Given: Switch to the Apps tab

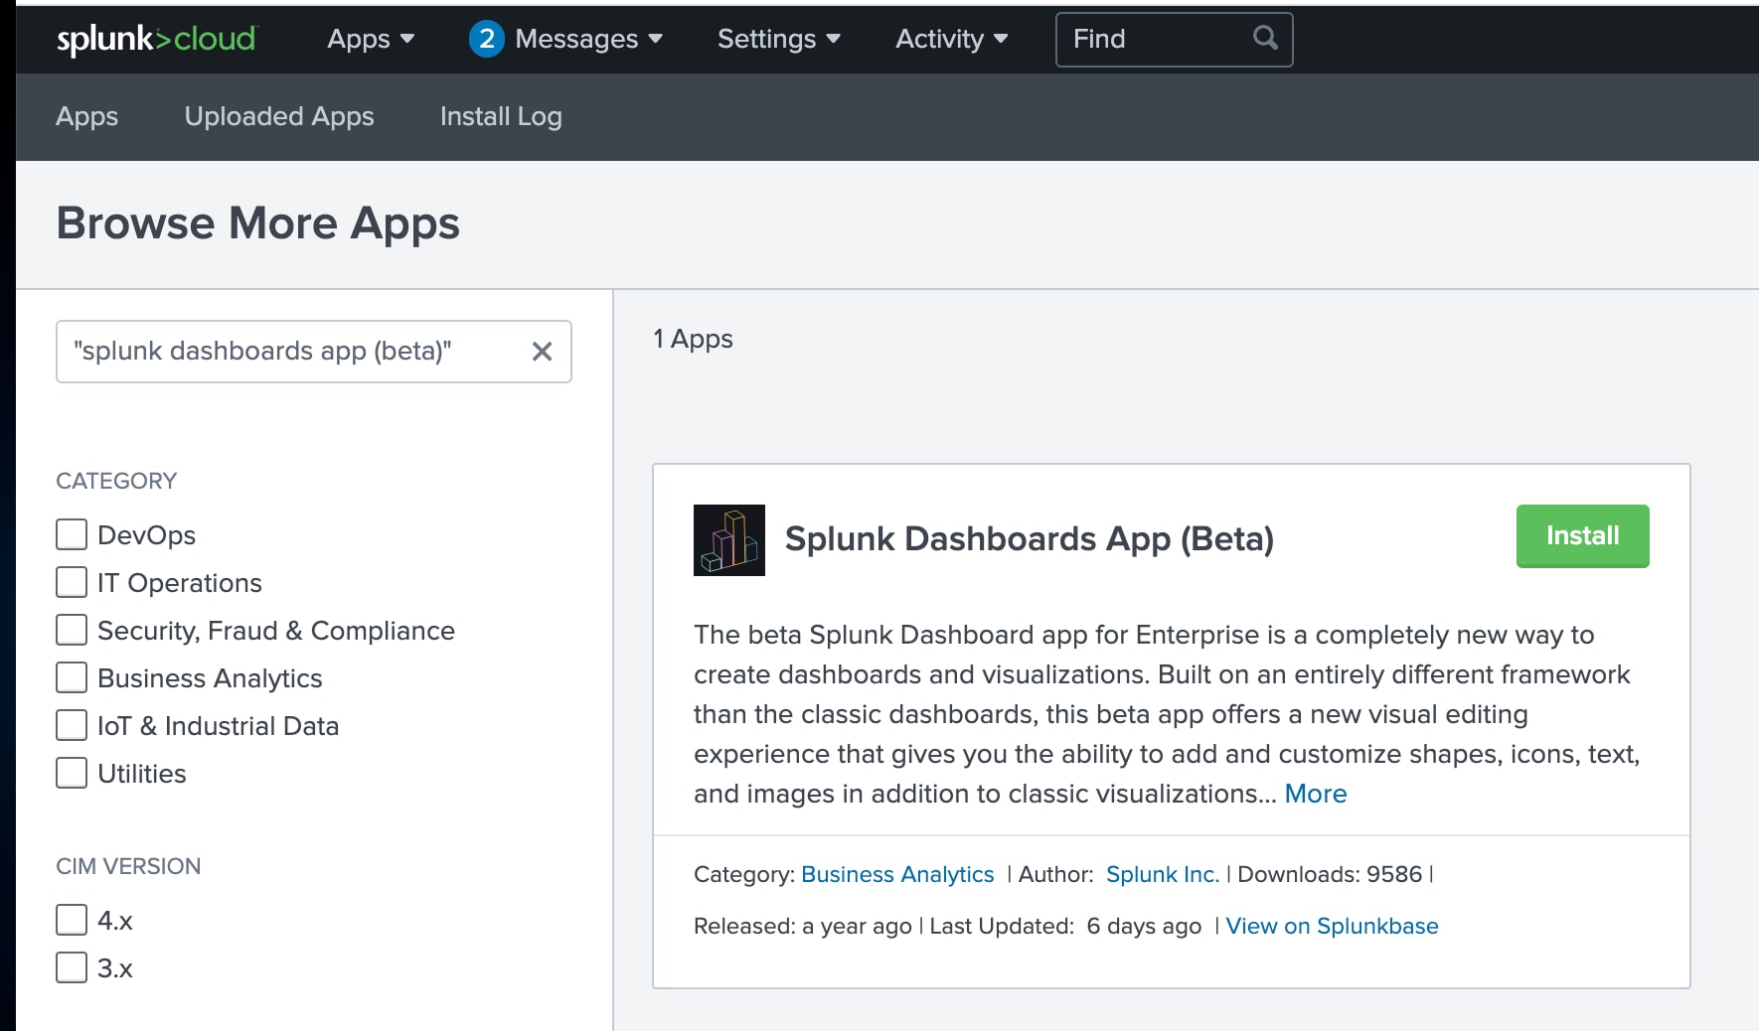Looking at the screenshot, I should (x=87, y=116).
